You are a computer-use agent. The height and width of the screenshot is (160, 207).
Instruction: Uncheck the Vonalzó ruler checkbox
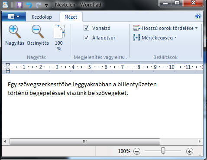86,28
